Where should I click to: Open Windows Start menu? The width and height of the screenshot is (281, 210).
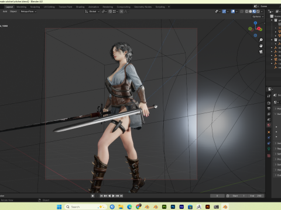pos(59,206)
